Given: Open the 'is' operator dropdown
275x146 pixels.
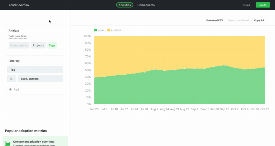Looking at the screenshot, I should pos(11,79).
